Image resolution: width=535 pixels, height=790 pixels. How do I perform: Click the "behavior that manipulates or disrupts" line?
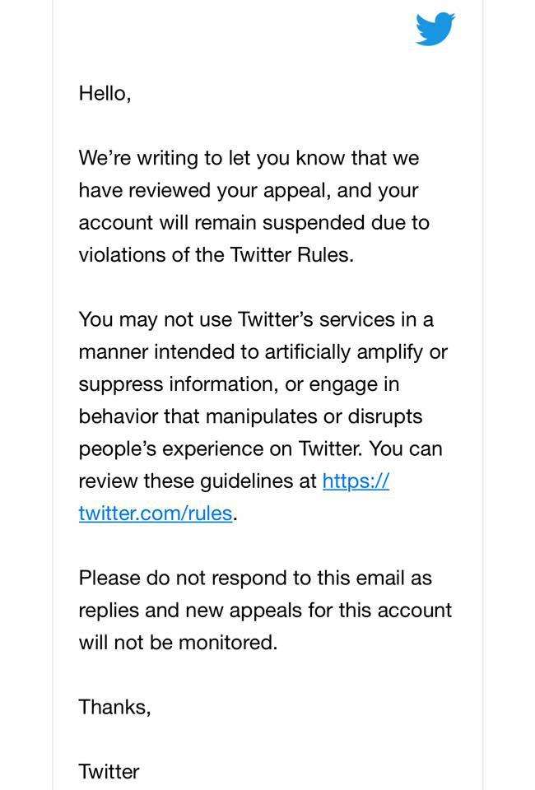(x=250, y=416)
